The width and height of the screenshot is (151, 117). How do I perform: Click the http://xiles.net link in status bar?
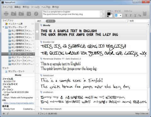click(x=142, y=114)
